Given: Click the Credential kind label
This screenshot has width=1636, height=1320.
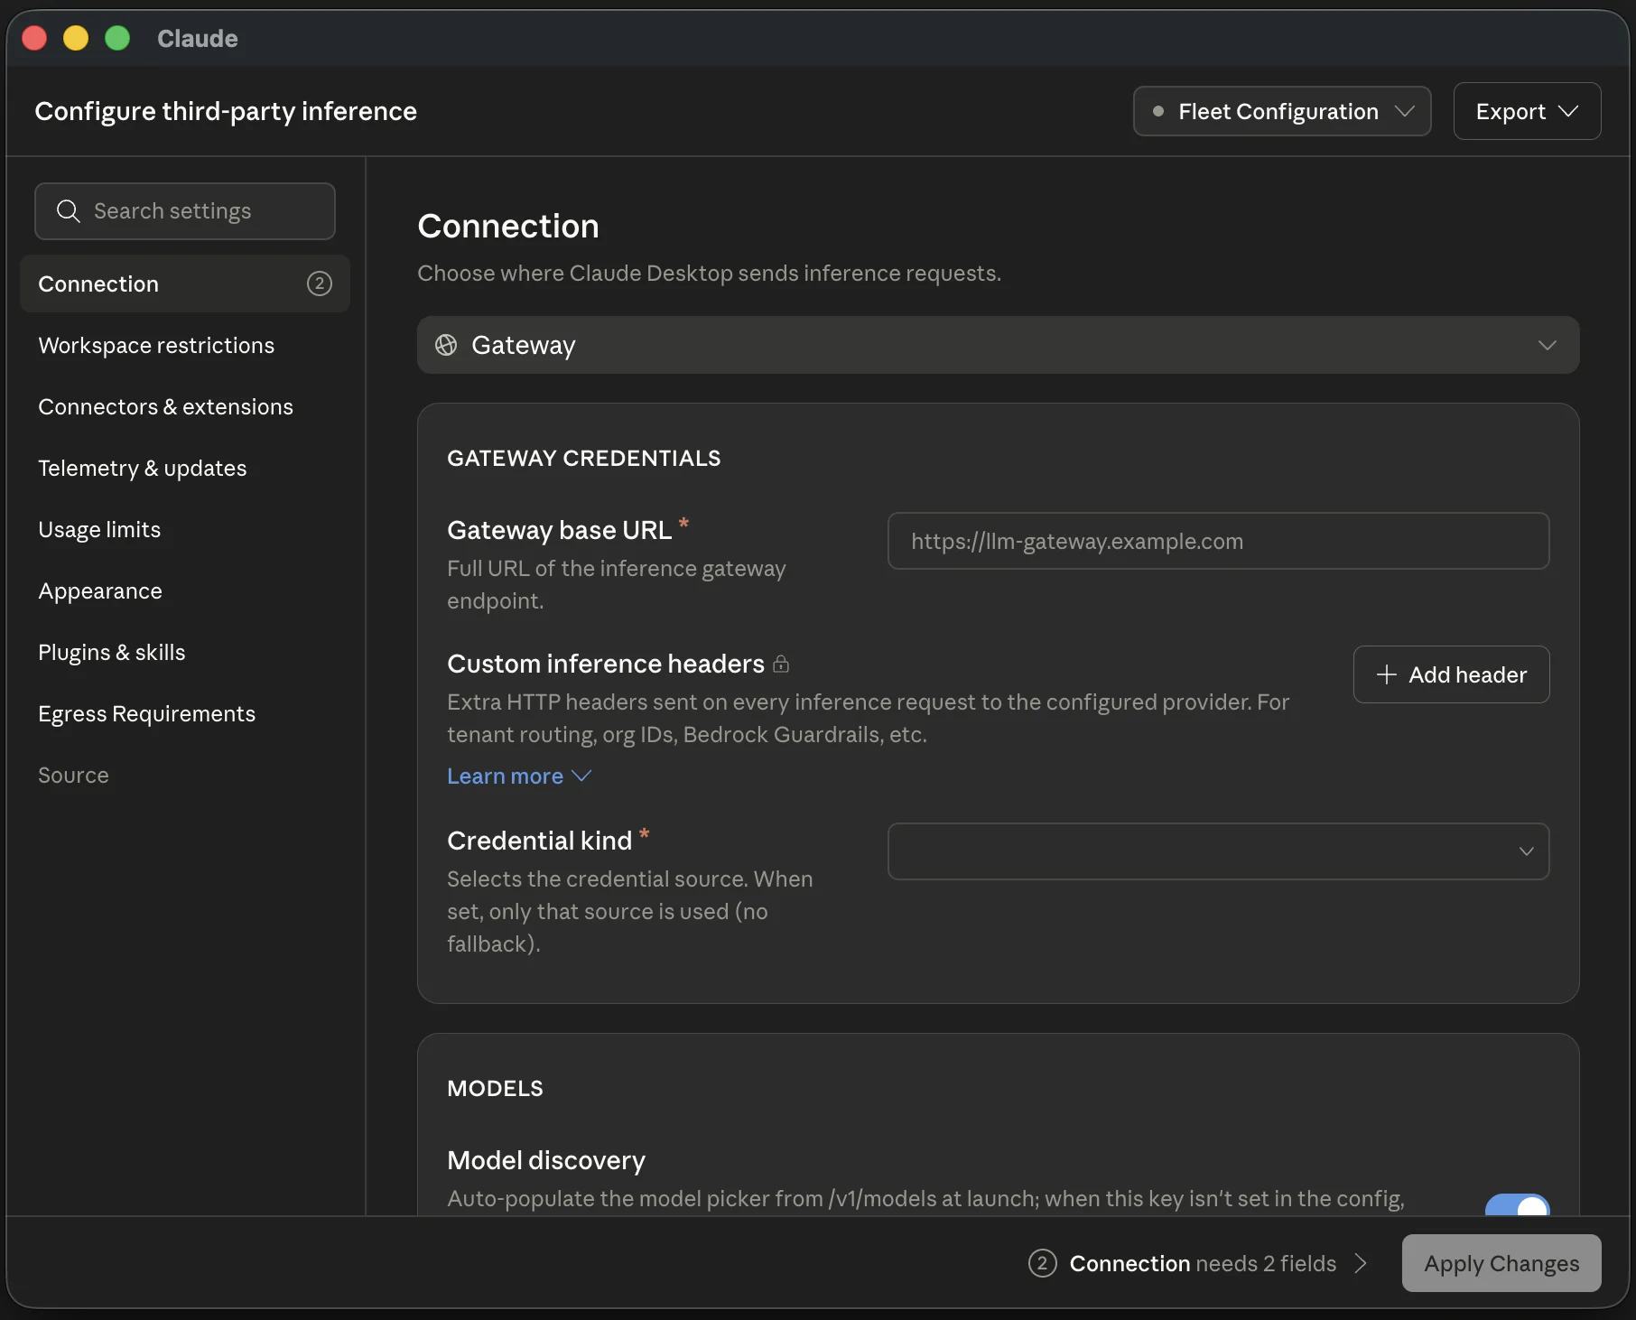Looking at the screenshot, I should click(x=540, y=841).
